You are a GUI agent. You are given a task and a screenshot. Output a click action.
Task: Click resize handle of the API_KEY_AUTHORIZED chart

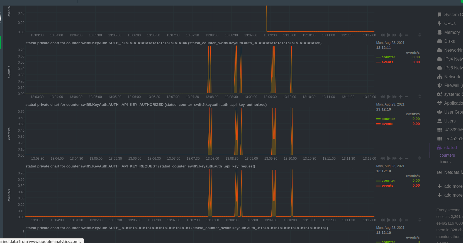(420, 158)
